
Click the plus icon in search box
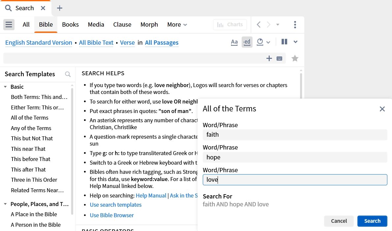click(x=269, y=58)
